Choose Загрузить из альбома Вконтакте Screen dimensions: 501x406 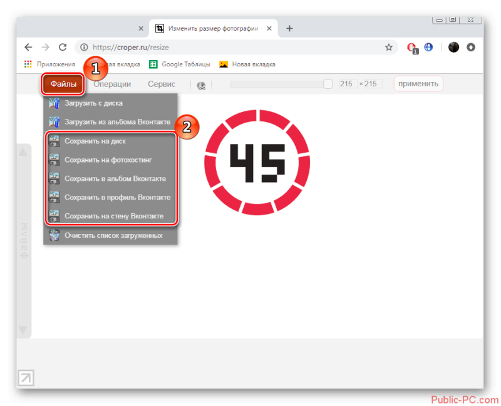[110, 121]
